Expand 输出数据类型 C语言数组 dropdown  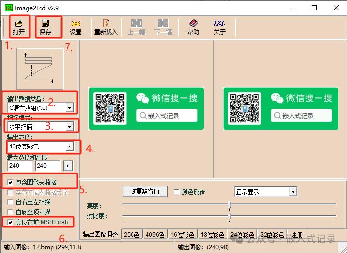[x=69, y=108]
